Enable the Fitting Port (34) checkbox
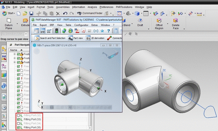Image resolution: width=218 pixels, height=131 pixels. (19, 123)
